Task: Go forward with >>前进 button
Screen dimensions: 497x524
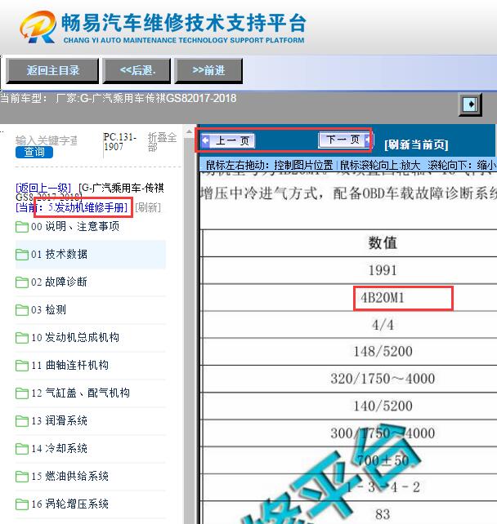Action: (208, 71)
